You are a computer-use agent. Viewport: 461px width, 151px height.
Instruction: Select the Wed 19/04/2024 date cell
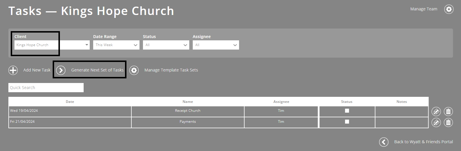(x=70, y=112)
